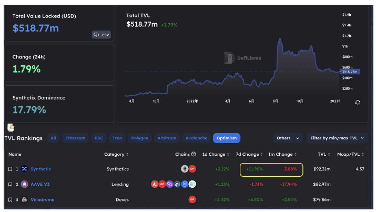Select the Tron chain filter

coord(117,138)
